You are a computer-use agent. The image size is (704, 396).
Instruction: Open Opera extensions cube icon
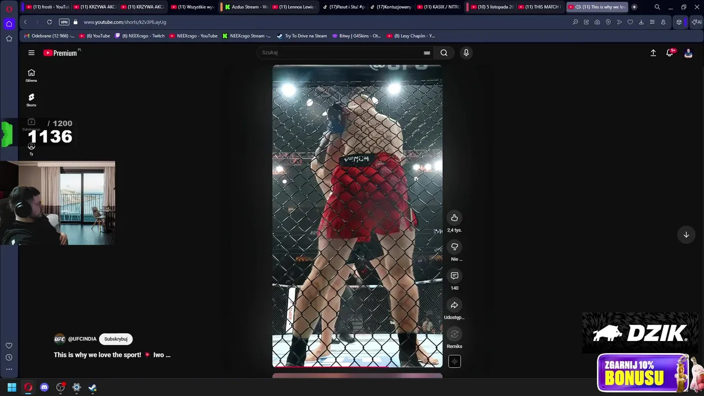(x=679, y=22)
